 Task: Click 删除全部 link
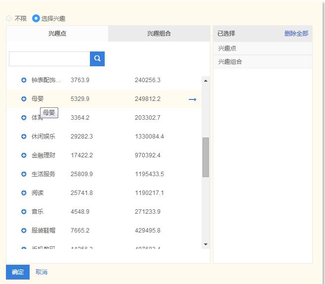(x=296, y=34)
